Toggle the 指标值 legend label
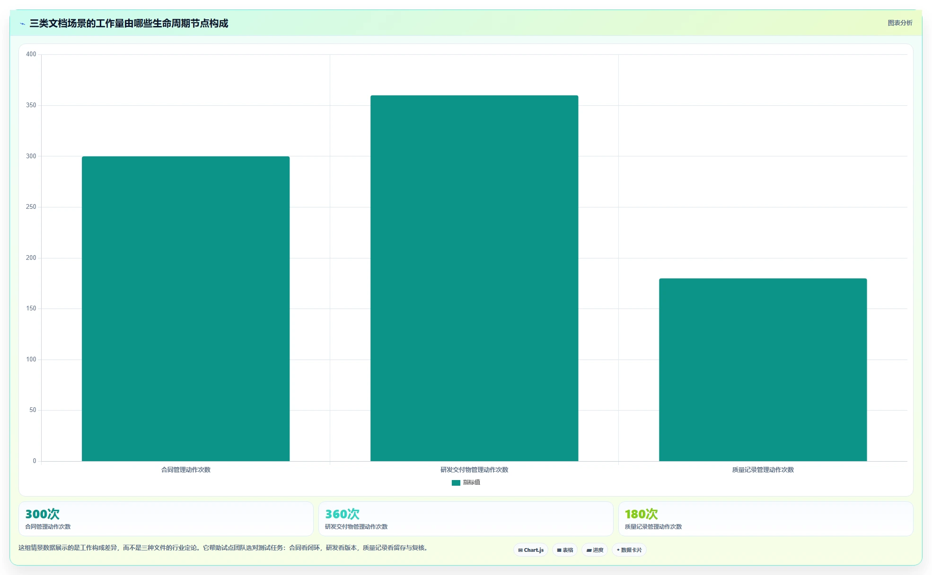The width and height of the screenshot is (932, 575). (472, 482)
